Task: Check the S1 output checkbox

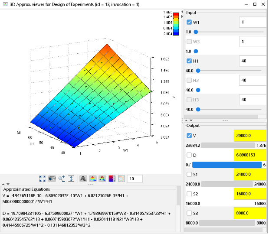Action: pyautogui.click(x=189, y=174)
